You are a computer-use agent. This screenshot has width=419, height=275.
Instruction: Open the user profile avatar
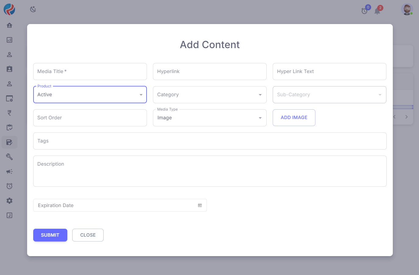(407, 9)
